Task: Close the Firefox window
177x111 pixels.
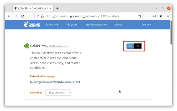Action: click(x=169, y=8)
